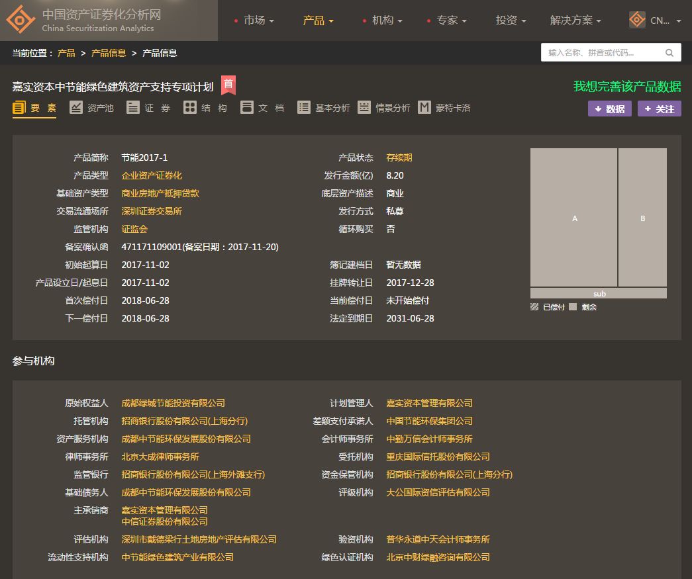This screenshot has height=579, width=692.
Task: Click the 证券 list icon
Action: click(133, 108)
